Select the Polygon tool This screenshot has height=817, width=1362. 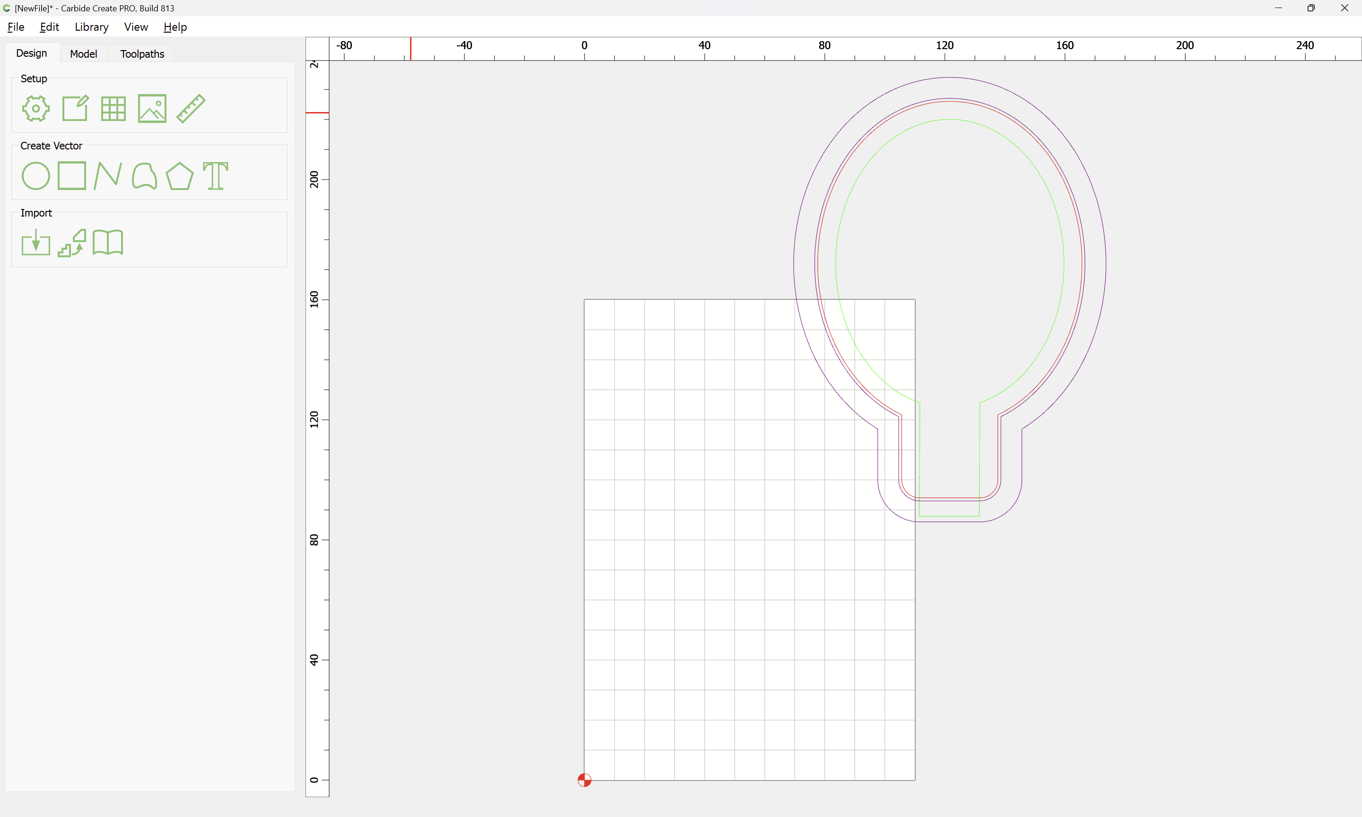(179, 176)
